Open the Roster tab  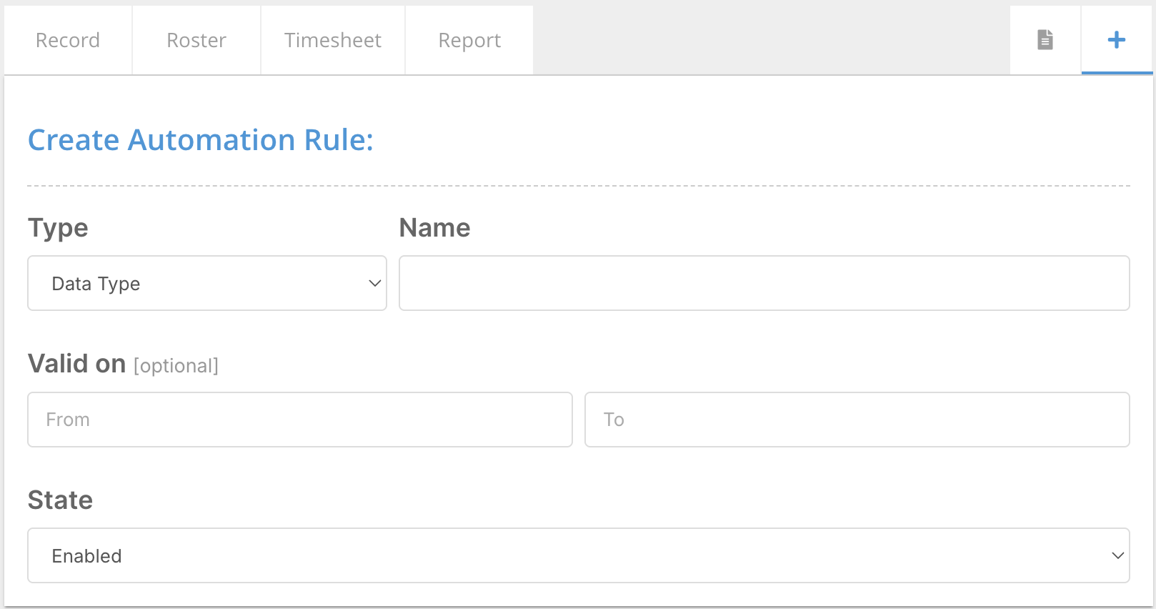point(196,41)
